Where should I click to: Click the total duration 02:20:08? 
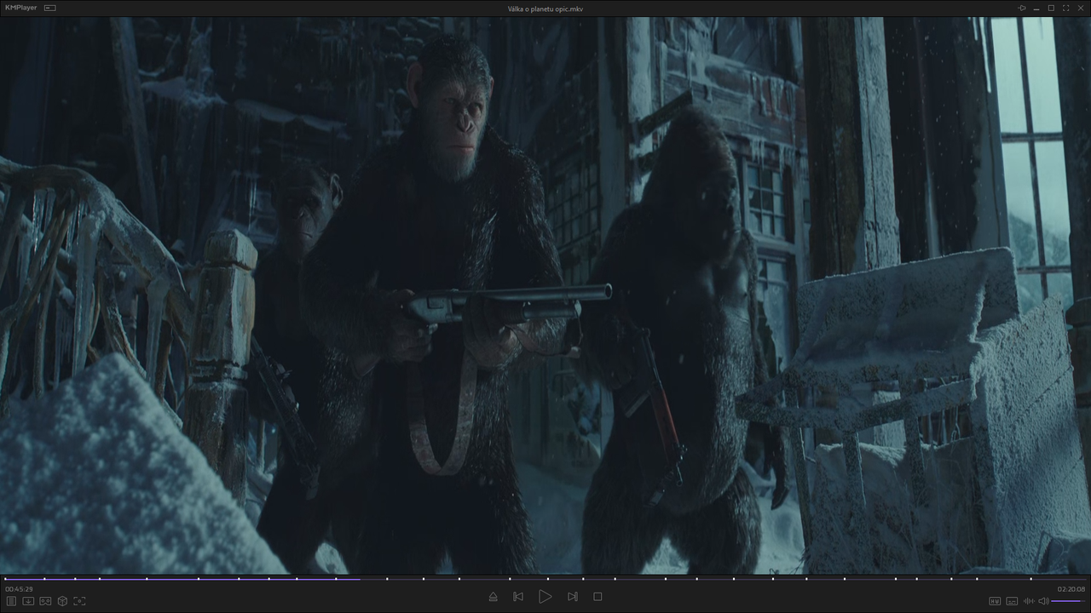click(x=1071, y=589)
